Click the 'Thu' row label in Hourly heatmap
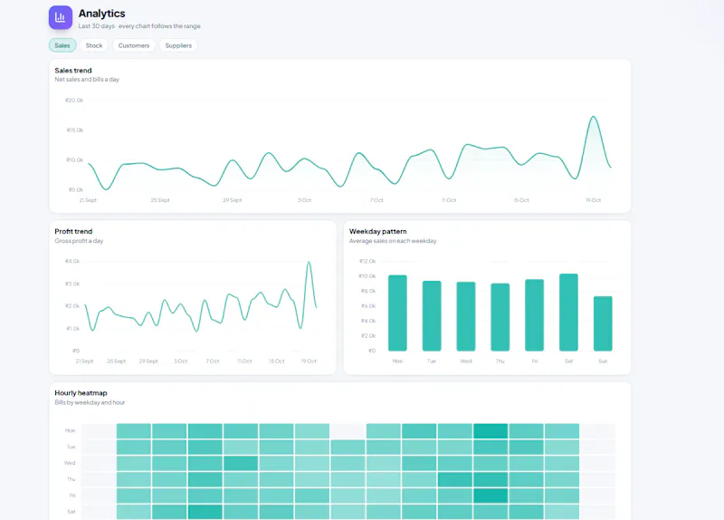 coord(71,479)
